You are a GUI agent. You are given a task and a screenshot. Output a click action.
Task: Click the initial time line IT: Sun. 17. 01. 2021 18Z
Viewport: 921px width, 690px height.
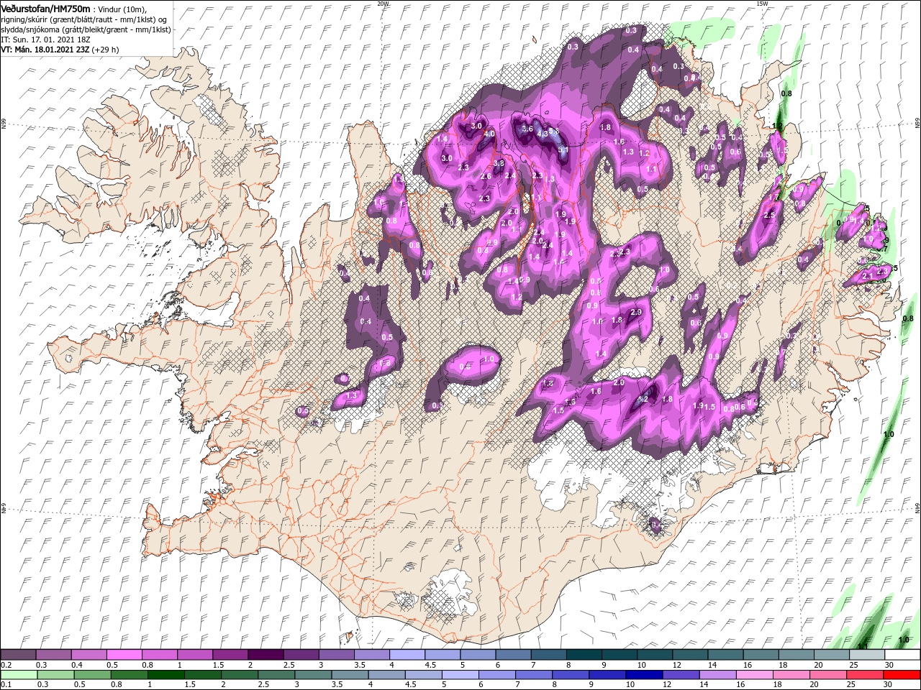pyautogui.click(x=45, y=40)
